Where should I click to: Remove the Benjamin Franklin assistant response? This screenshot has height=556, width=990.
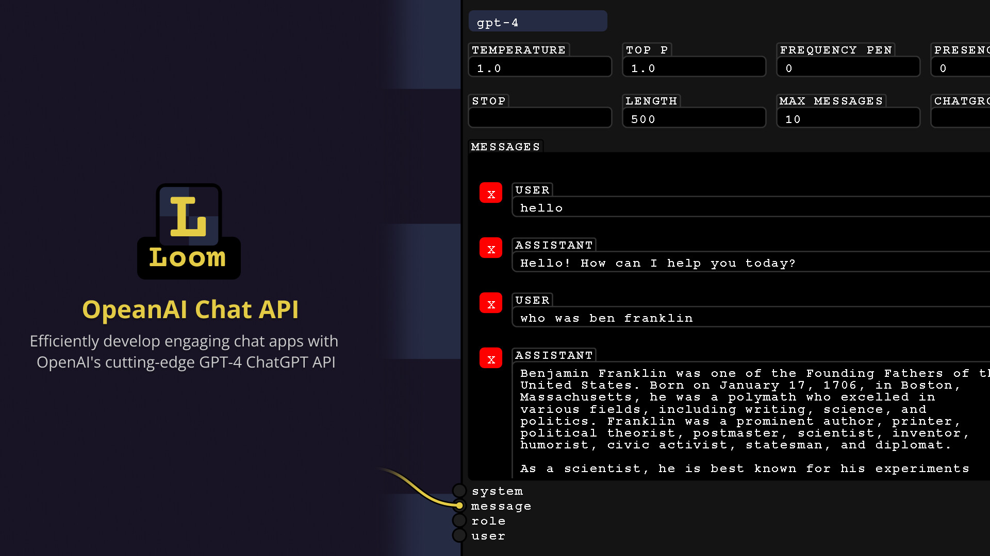click(490, 358)
